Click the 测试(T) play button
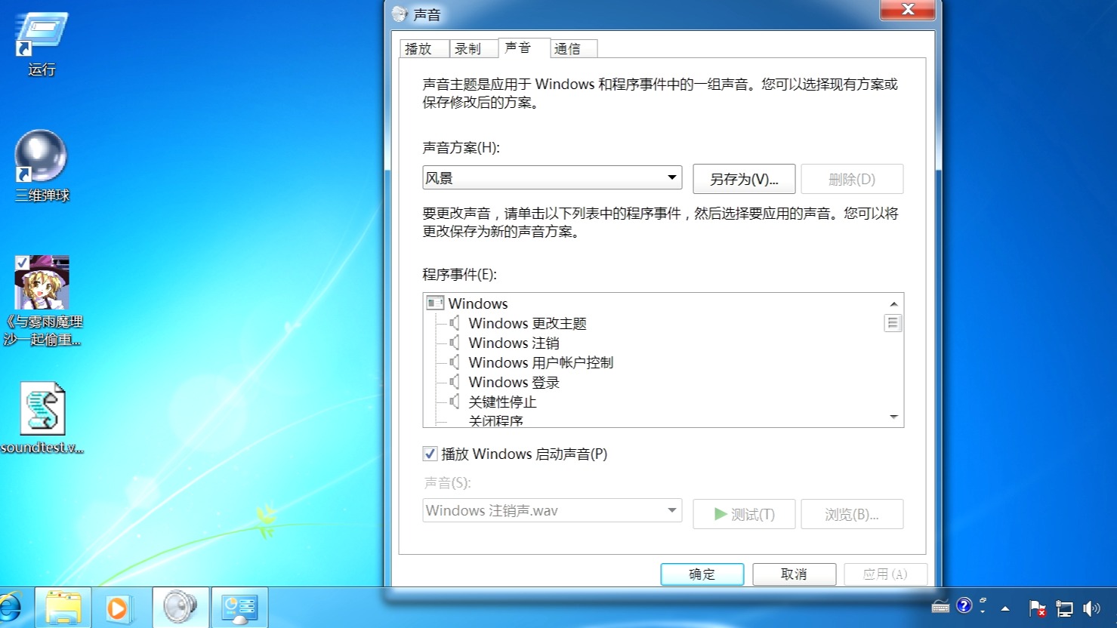Screen dimensions: 1117x628 tap(744, 514)
